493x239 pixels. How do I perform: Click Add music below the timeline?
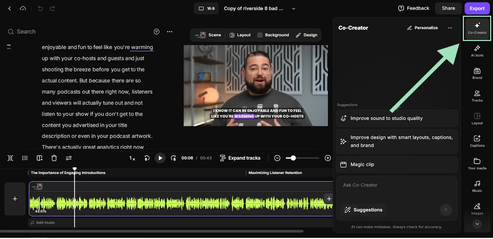pos(43,222)
